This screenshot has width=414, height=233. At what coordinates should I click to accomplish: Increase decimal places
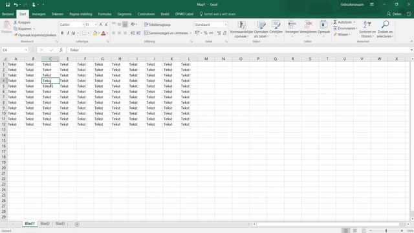click(x=219, y=33)
